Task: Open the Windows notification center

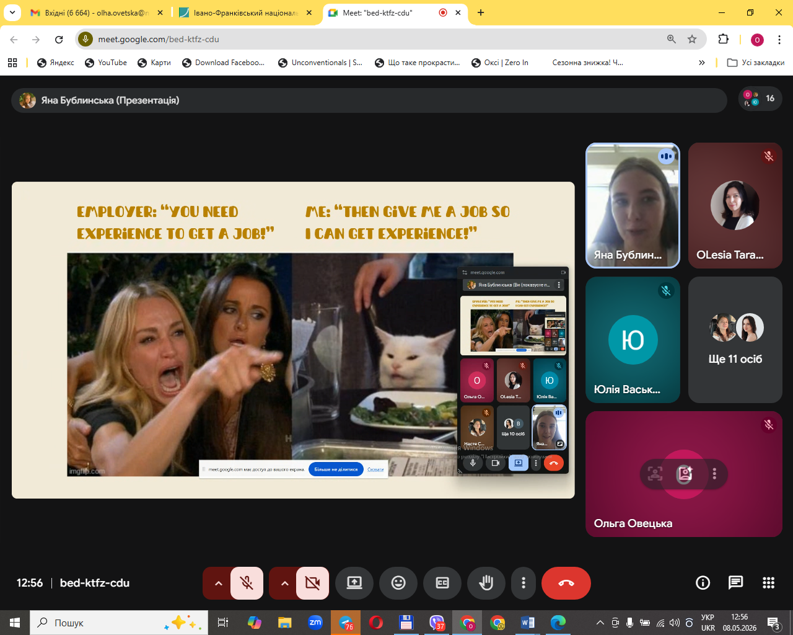Action: [x=774, y=623]
